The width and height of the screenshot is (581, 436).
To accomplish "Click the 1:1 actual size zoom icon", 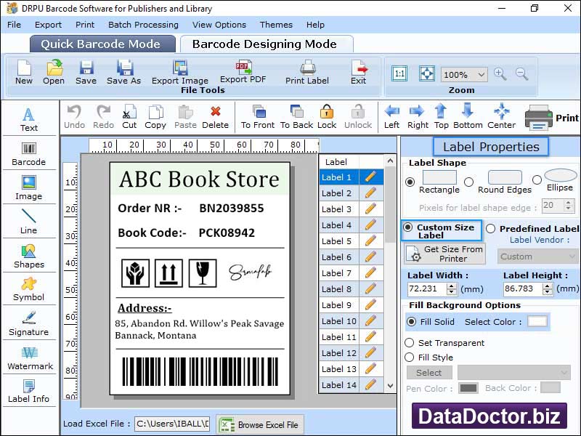I will click(x=399, y=73).
